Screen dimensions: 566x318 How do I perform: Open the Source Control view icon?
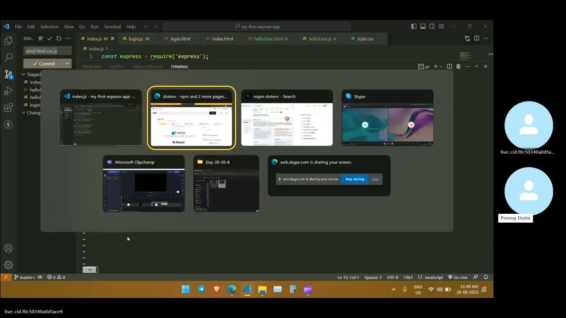coord(8,74)
